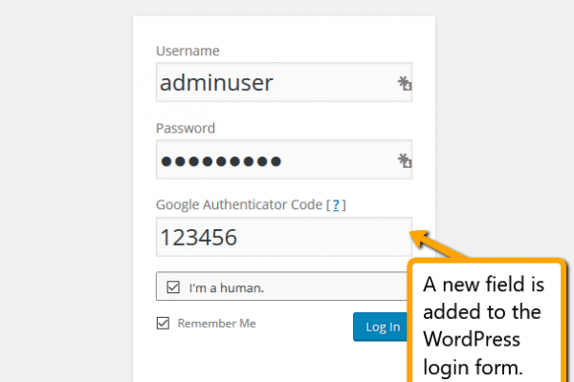Screen dimensions: 574x382
Task: Click the key icon in Username field
Action: (x=404, y=84)
